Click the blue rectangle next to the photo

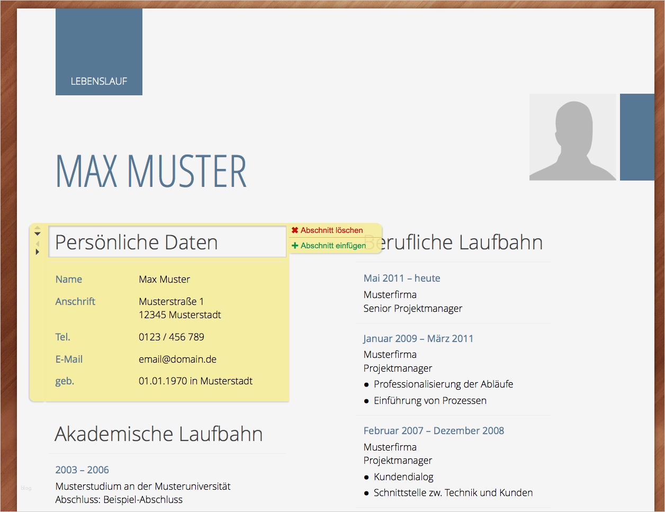coord(637,138)
